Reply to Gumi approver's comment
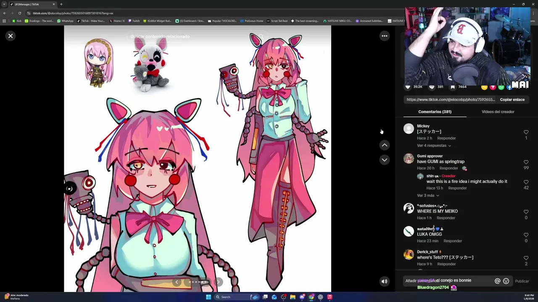This screenshot has width=538, height=302. coord(448,168)
